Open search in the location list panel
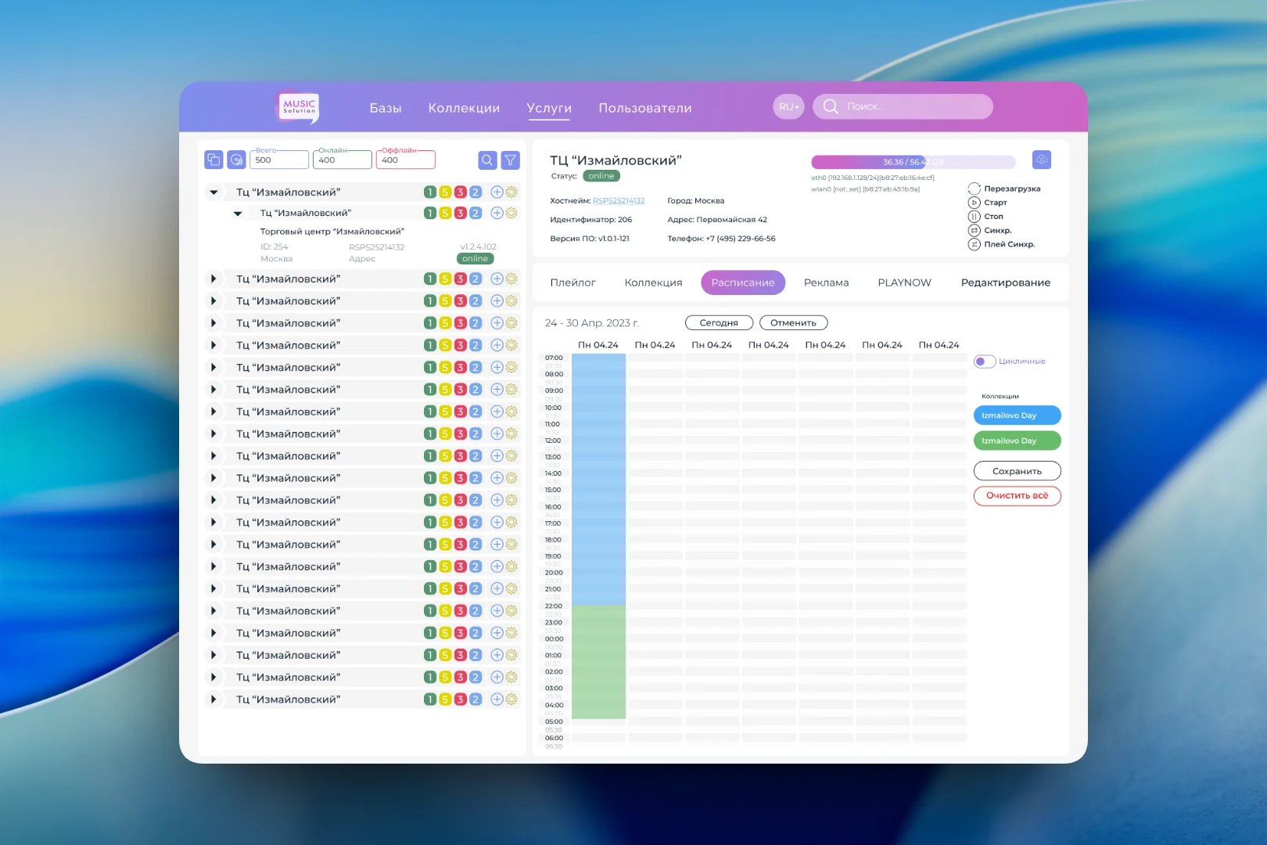This screenshot has width=1267, height=845. tap(487, 160)
